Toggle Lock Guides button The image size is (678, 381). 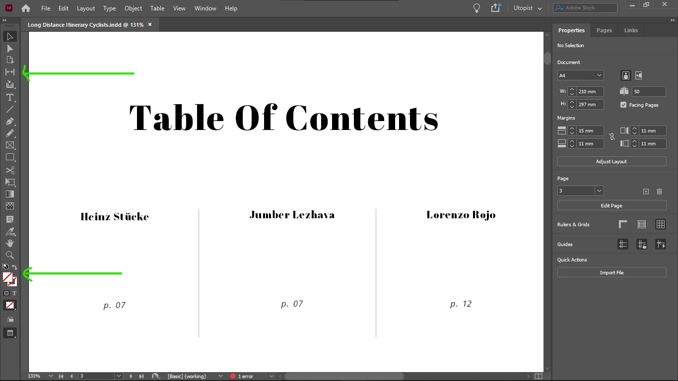[x=642, y=244]
